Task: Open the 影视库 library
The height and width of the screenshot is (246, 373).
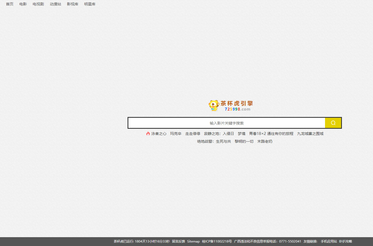Action: click(x=73, y=4)
